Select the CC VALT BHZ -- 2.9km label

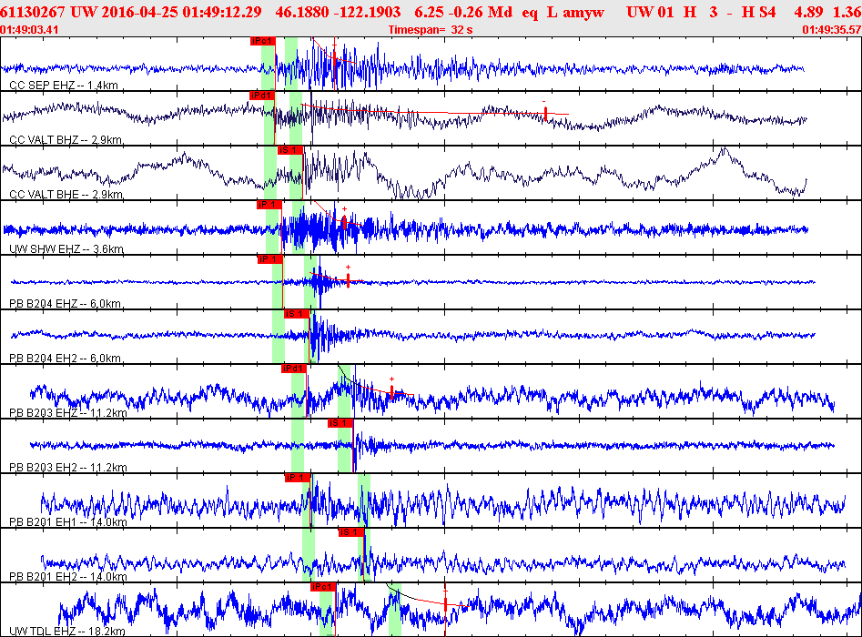[66, 139]
